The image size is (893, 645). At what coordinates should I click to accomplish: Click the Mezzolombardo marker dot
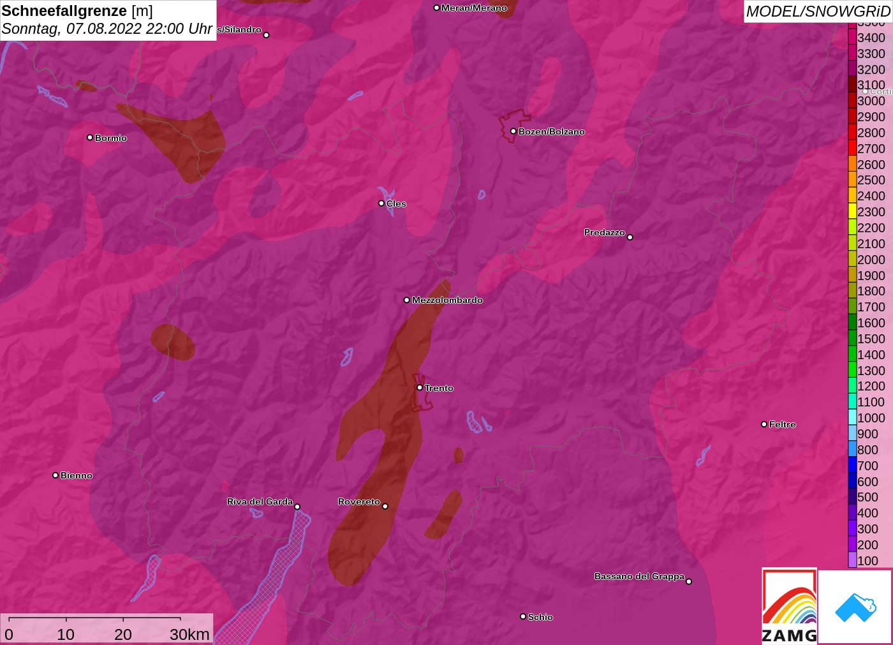point(407,299)
